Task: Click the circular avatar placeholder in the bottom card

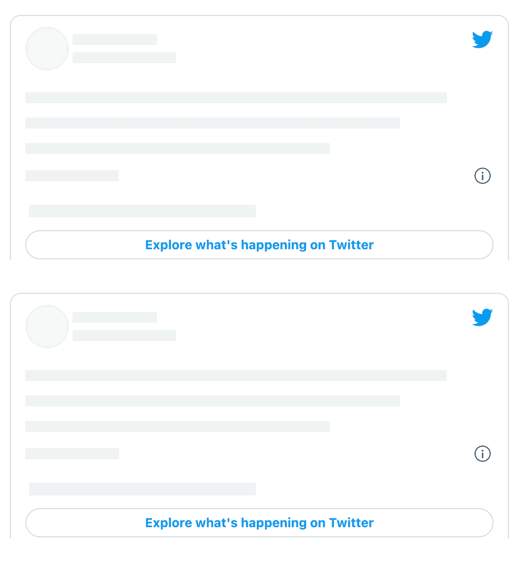Action: pyautogui.click(x=47, y=326)
